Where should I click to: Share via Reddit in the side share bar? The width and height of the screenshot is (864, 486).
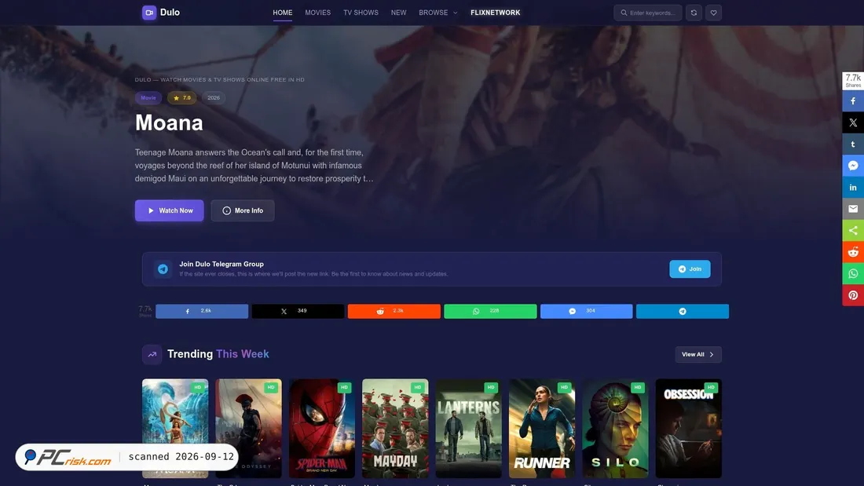pos(853,252)
